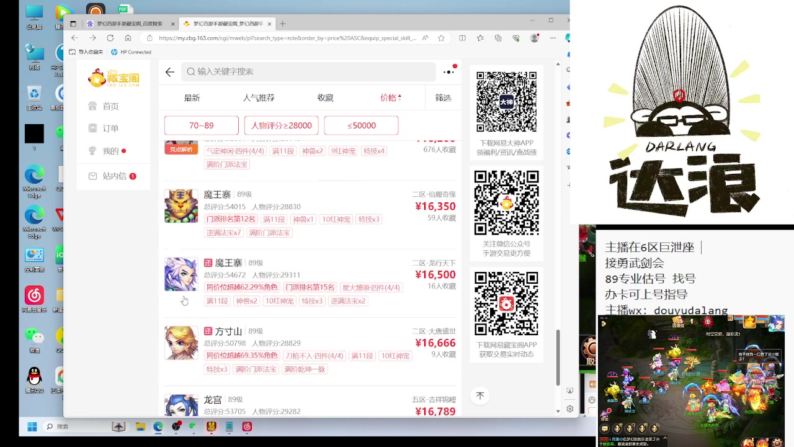Click the ¥16,666 price
794x447 pixels.
pos(435,343)
